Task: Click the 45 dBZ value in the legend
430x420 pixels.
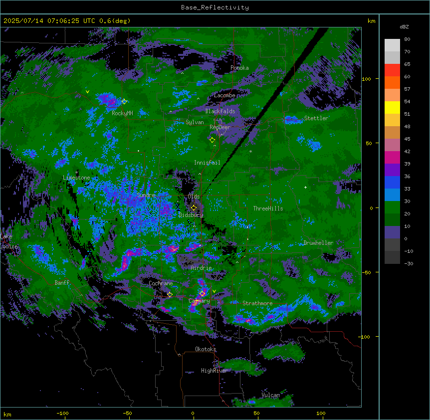Action: pos(407,139)
